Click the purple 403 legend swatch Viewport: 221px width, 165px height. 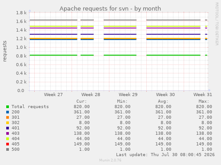coord(8,133)
